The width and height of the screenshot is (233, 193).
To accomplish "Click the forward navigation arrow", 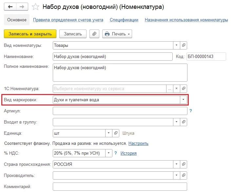I will click(22, 7).
